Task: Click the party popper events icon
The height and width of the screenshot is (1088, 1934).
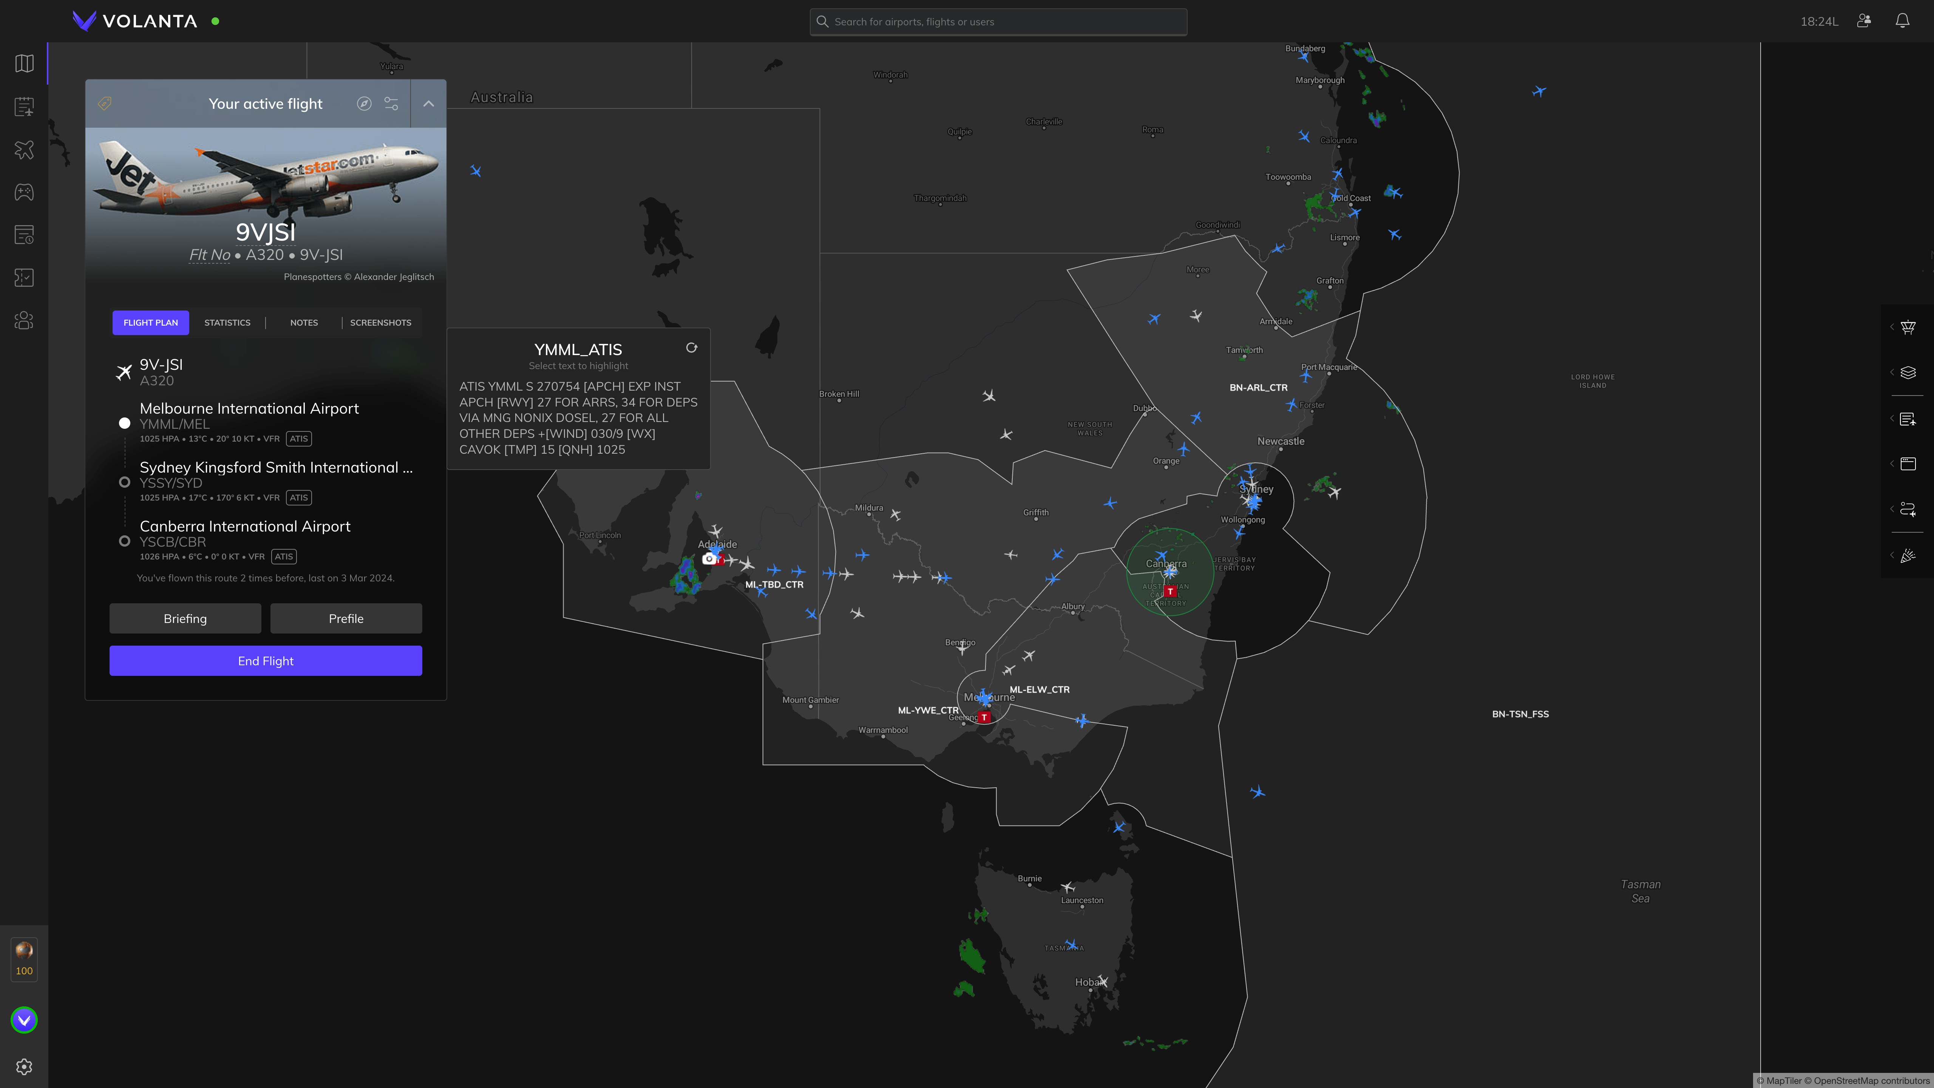Action: click(1908, 556)
